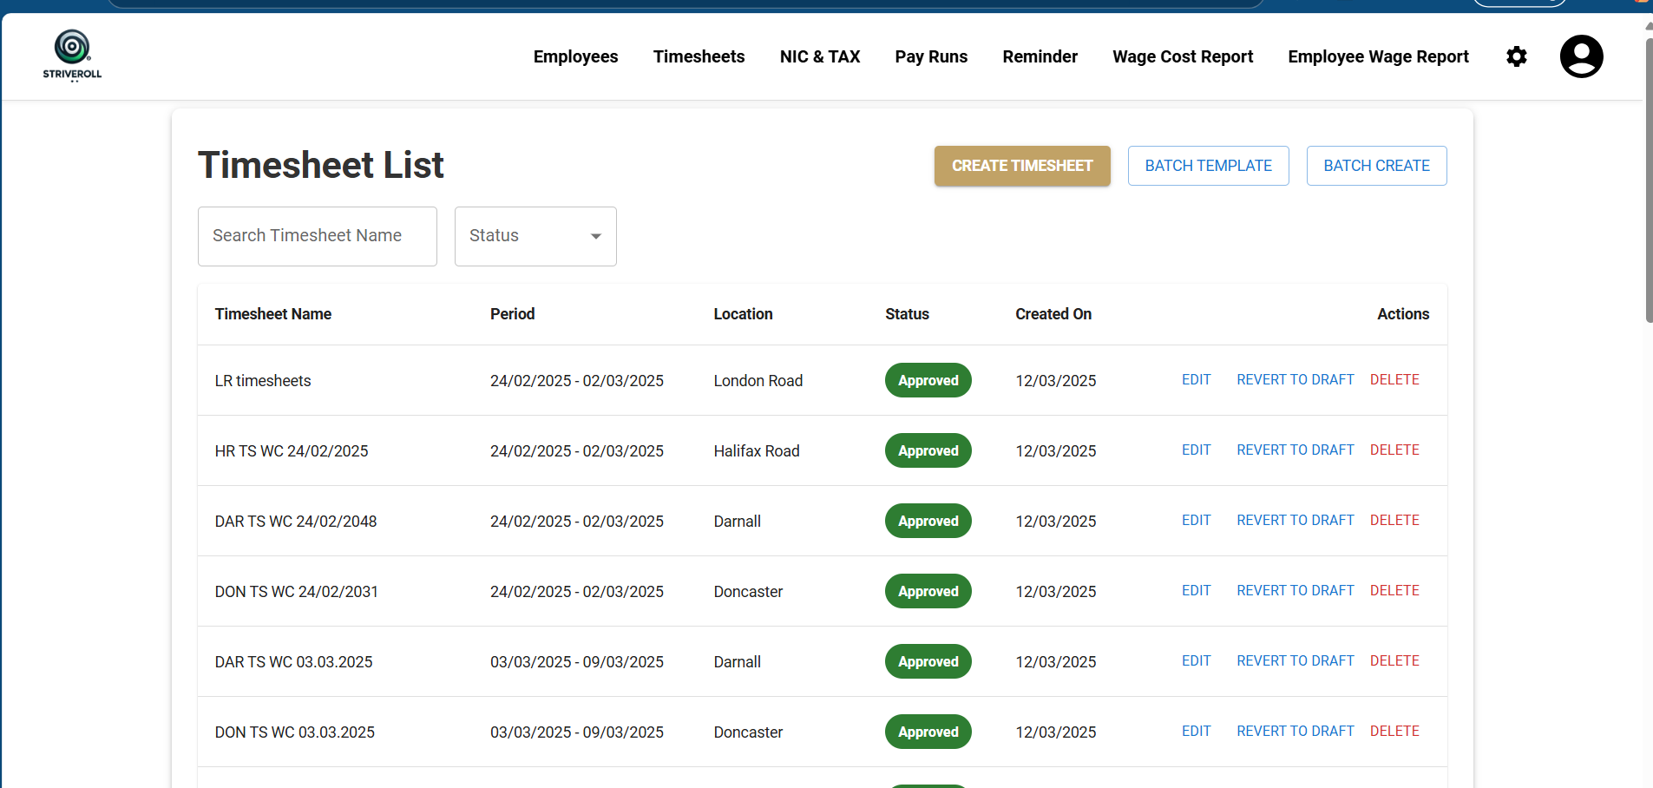The height and width of the screenshot is (788, 1653).
Task: Open settings gear icon
Action: click(1517, 56)
